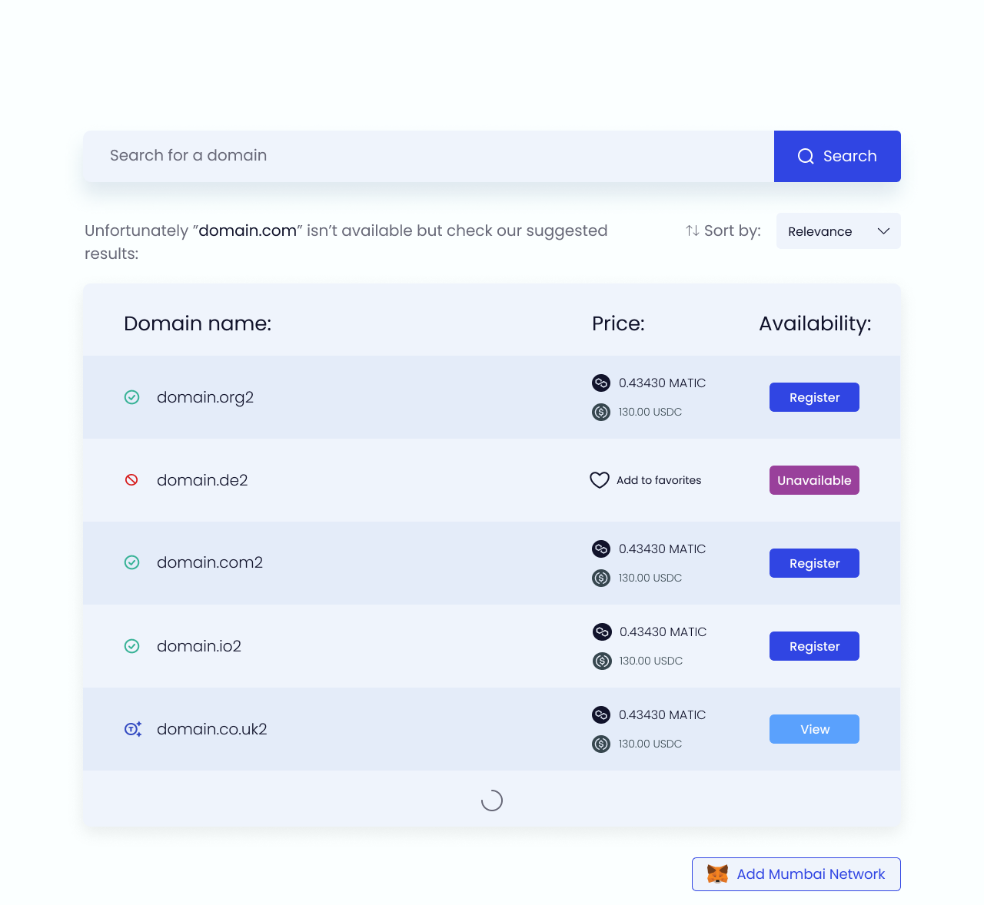The width and height of the screenshot is (984, 905).
Task: Click the heart icon to add favorite
Action: 600,480
